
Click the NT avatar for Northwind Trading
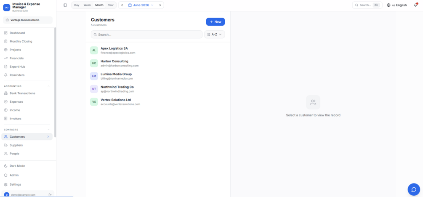94,89
